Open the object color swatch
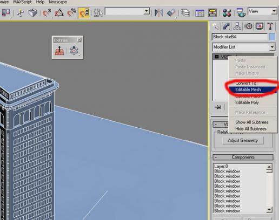279x220 pixels. pyautogui.click(x=272, y=37)
